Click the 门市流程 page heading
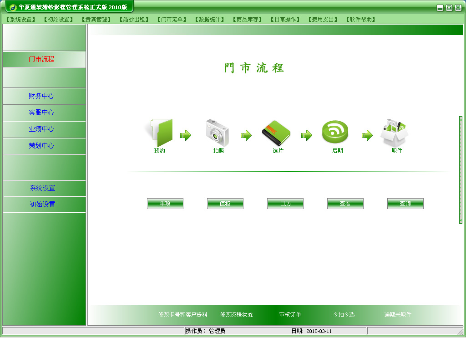The height and width of the screenshot is (338, 466). coord(254,68)
